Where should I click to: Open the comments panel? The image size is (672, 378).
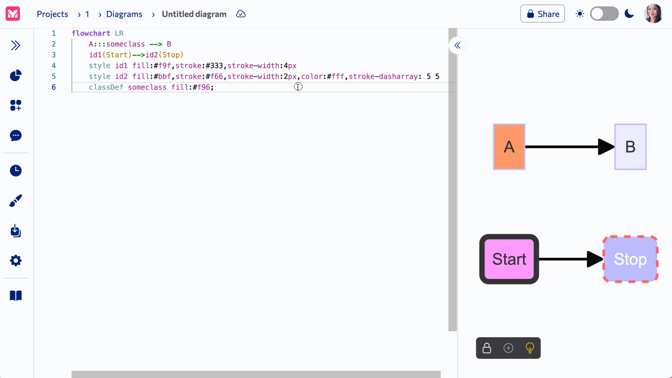(16, 135)
